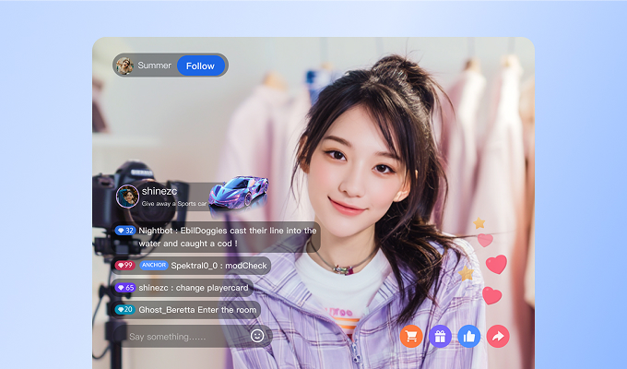Click the level 99 badge by Spektral0_0
The height and width of the screenshot is (369, 627).
click(x=124, y=265)
